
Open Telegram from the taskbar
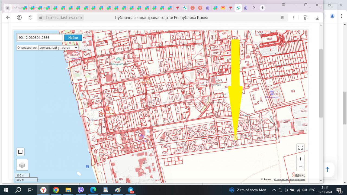coord(130,190)
